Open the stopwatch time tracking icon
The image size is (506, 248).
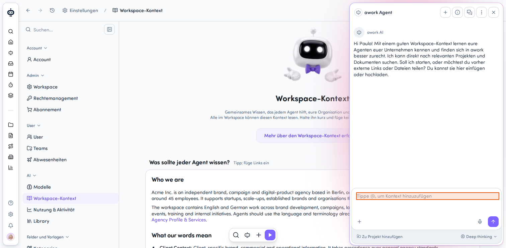coord(11,85)
